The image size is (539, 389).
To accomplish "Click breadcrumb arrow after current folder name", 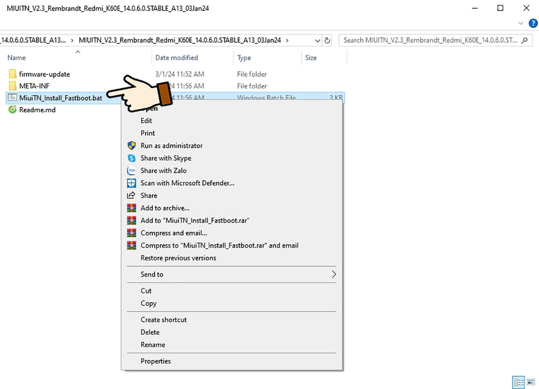I will (x=287, y=40).
